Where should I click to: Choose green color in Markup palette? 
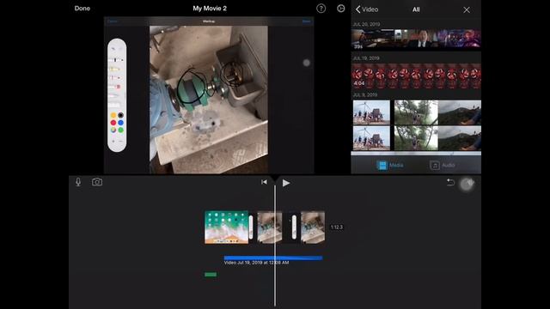tap(120, 130)
